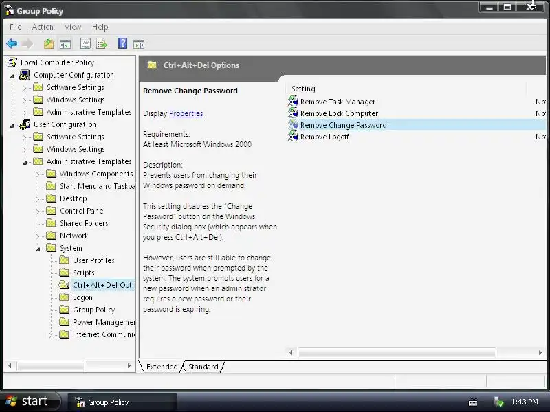Collapse the Computer Configuration node
Viewport: 550px width, 412px height.
point(12,76)
